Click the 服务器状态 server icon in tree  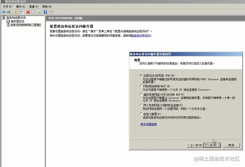[8, 21]
